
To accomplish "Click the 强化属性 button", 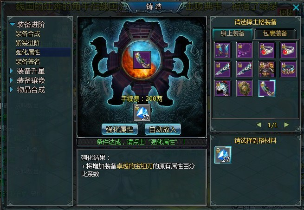I will tap(120, 130).
